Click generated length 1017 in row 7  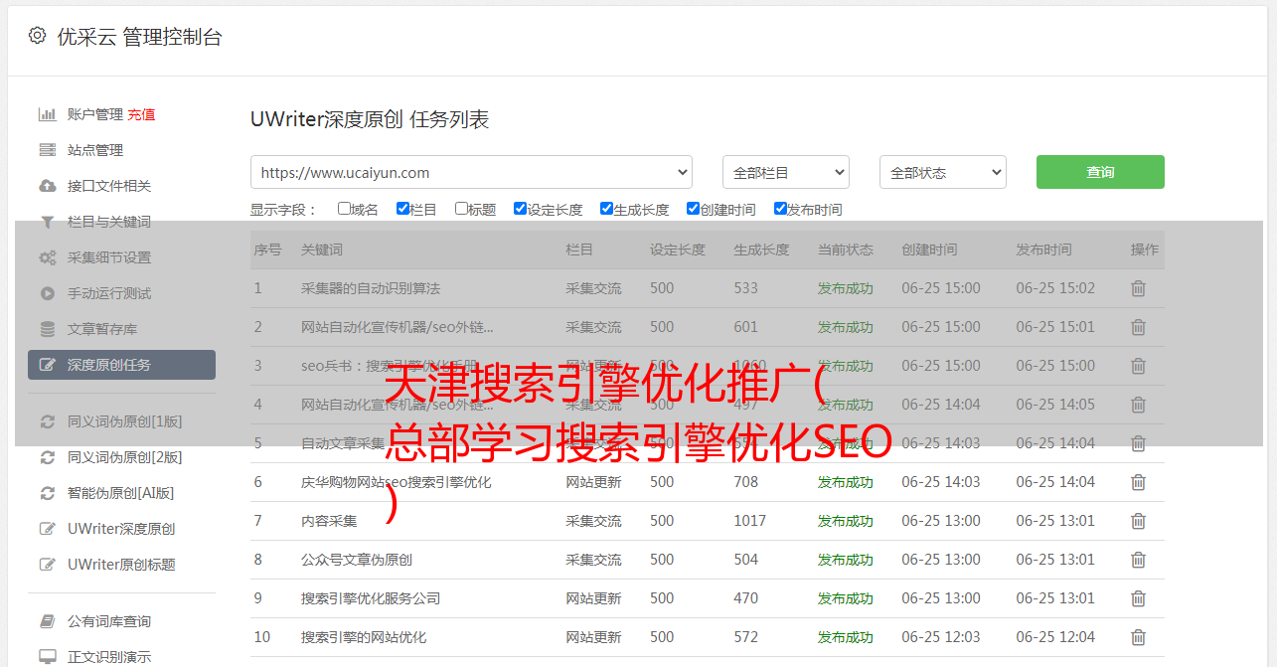click(x=750, y=521)
